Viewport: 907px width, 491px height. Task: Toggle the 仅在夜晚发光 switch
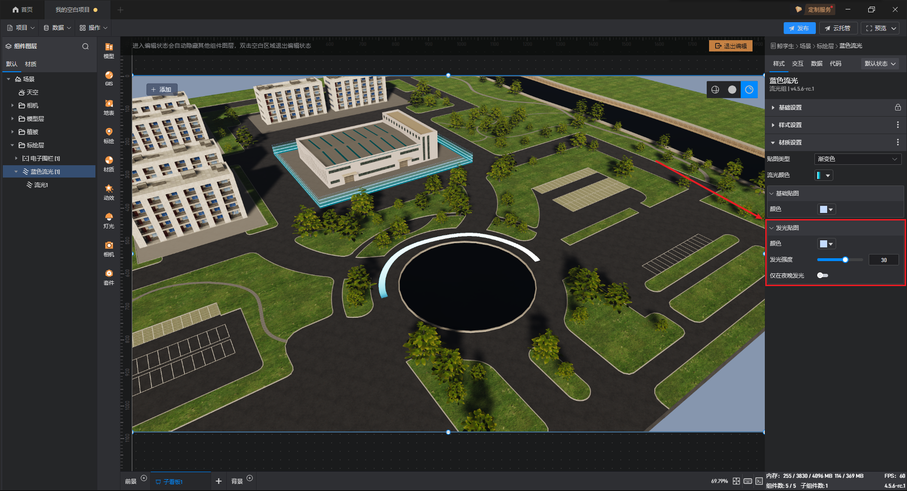[x=822, y=276]
